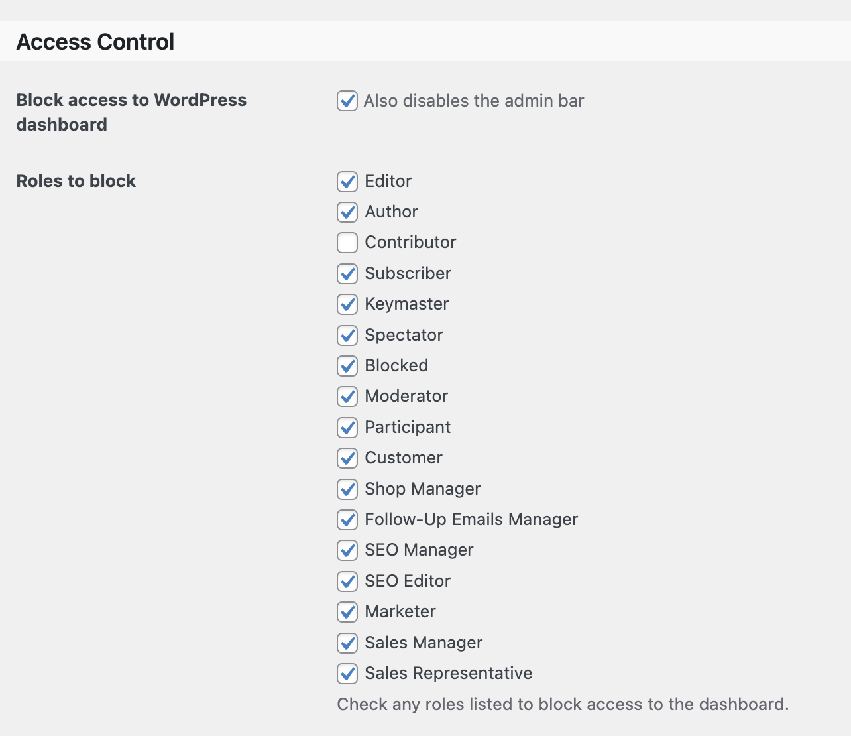The image size is (851, 736).
Task: Toggle the Sales Representative role checkbox
Action: click(347, 673)
